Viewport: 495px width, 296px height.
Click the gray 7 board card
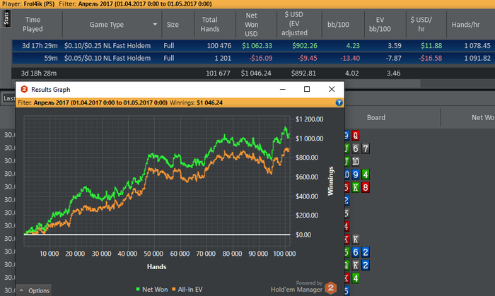coord(366,148)
